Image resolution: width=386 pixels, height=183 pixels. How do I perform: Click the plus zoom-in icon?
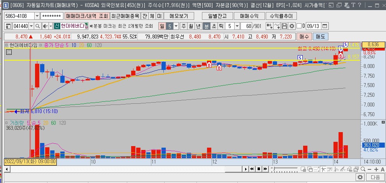376,169
